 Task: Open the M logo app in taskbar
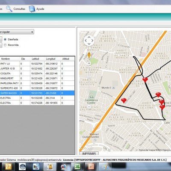tap(22, 167)
